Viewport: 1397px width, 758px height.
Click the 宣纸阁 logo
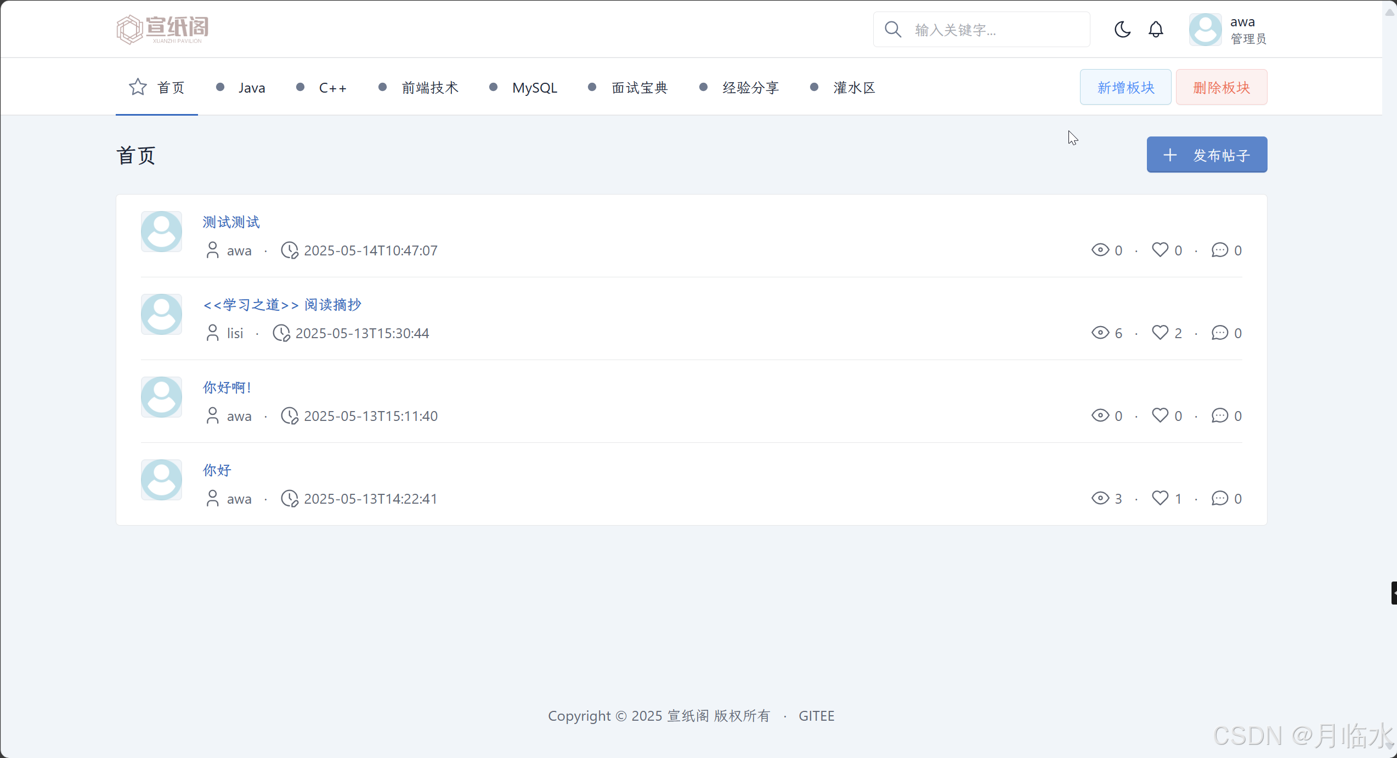(x=162, y=29)
